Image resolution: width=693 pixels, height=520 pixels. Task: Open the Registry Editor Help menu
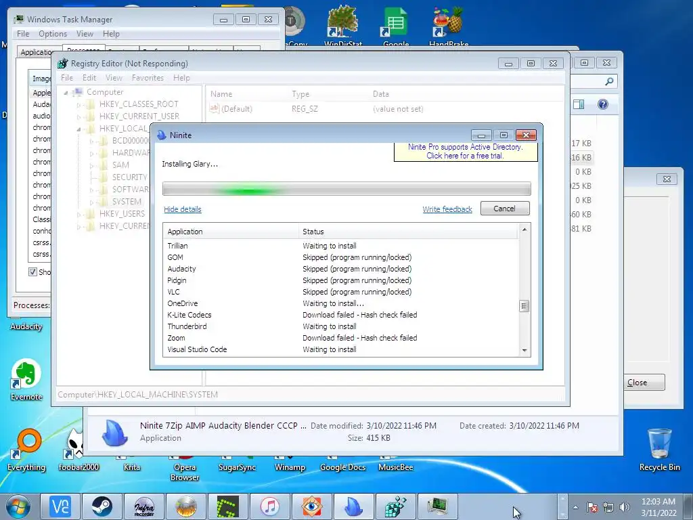[x=181, y=78]
